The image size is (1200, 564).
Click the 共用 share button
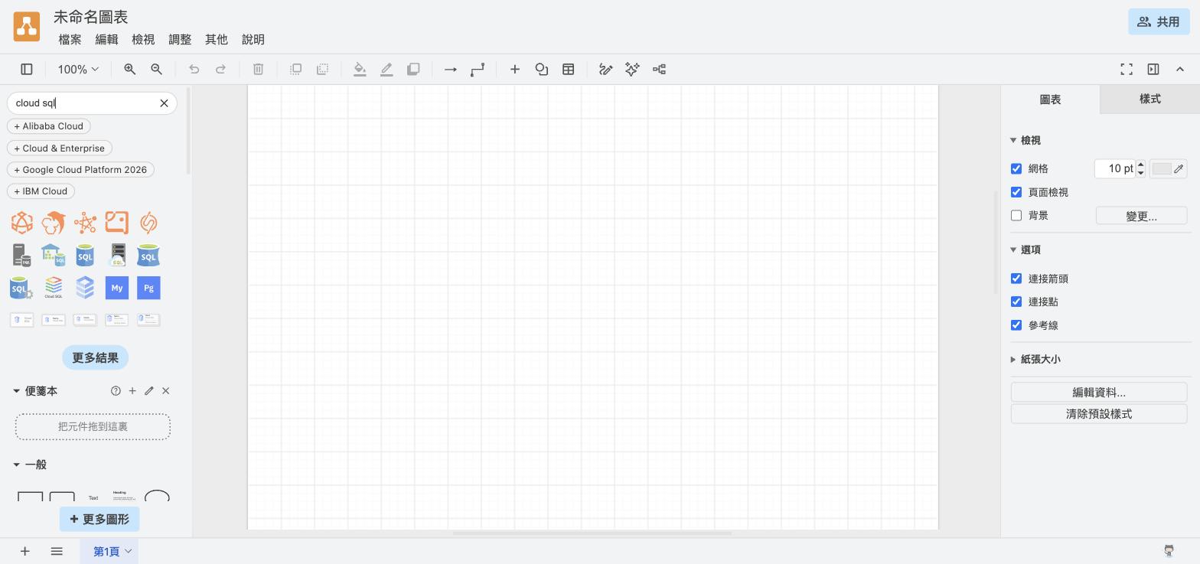point(1159,21)
